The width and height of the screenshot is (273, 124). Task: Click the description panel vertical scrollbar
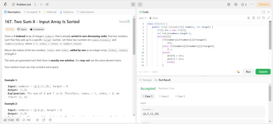point(134,36)
